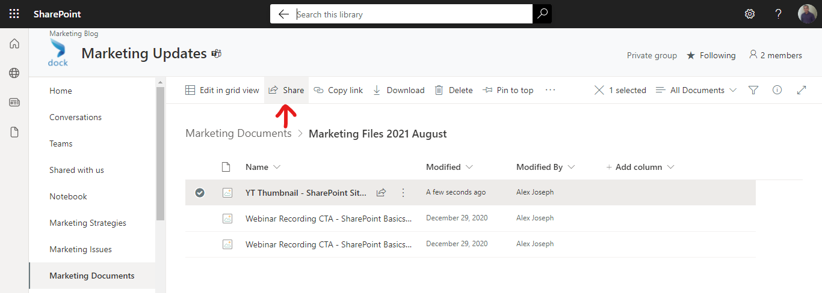Open Marketing Issues in site navigation
822x293 pixels.
click(81, 249)
